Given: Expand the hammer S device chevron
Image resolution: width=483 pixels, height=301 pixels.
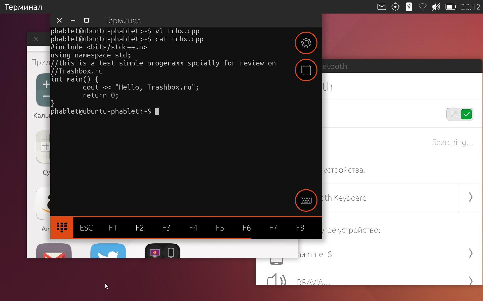Looking at the screenshot, I should pyautogui.click(x=471, y=253).
